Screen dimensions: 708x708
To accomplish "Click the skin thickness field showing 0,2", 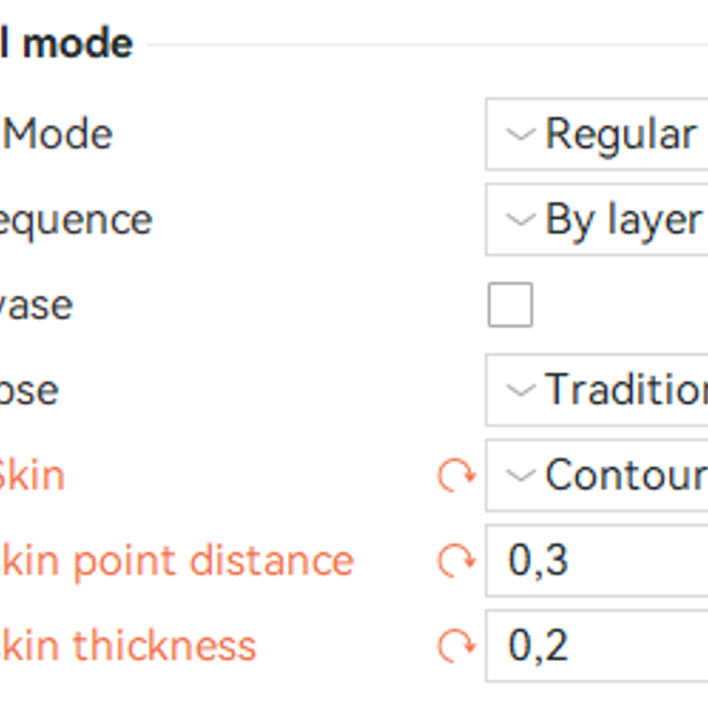I will [600, 646].
